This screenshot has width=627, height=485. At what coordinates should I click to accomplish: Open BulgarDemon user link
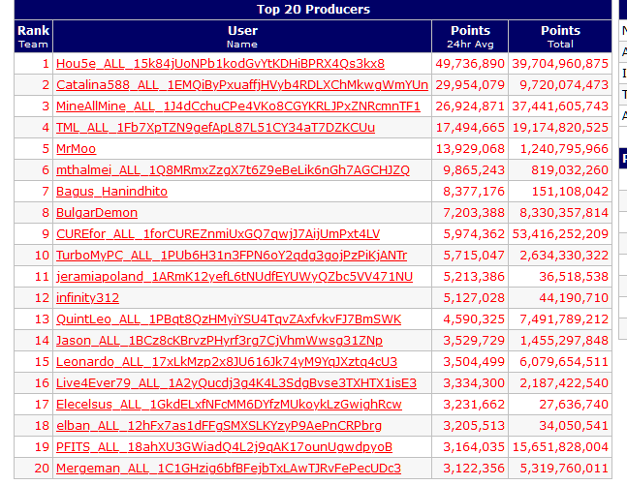coord(97,213)
